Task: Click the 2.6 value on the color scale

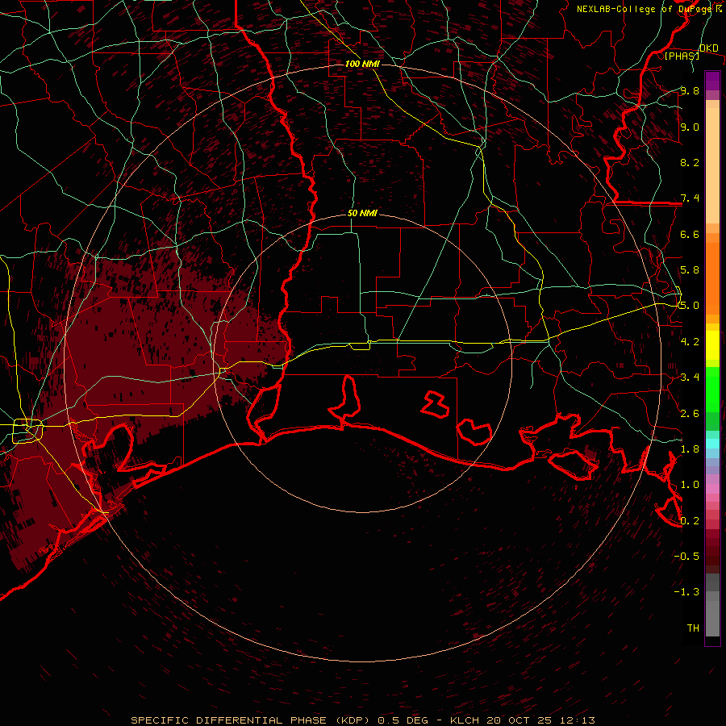Action: pyautogui.click(x=690, y=414)
